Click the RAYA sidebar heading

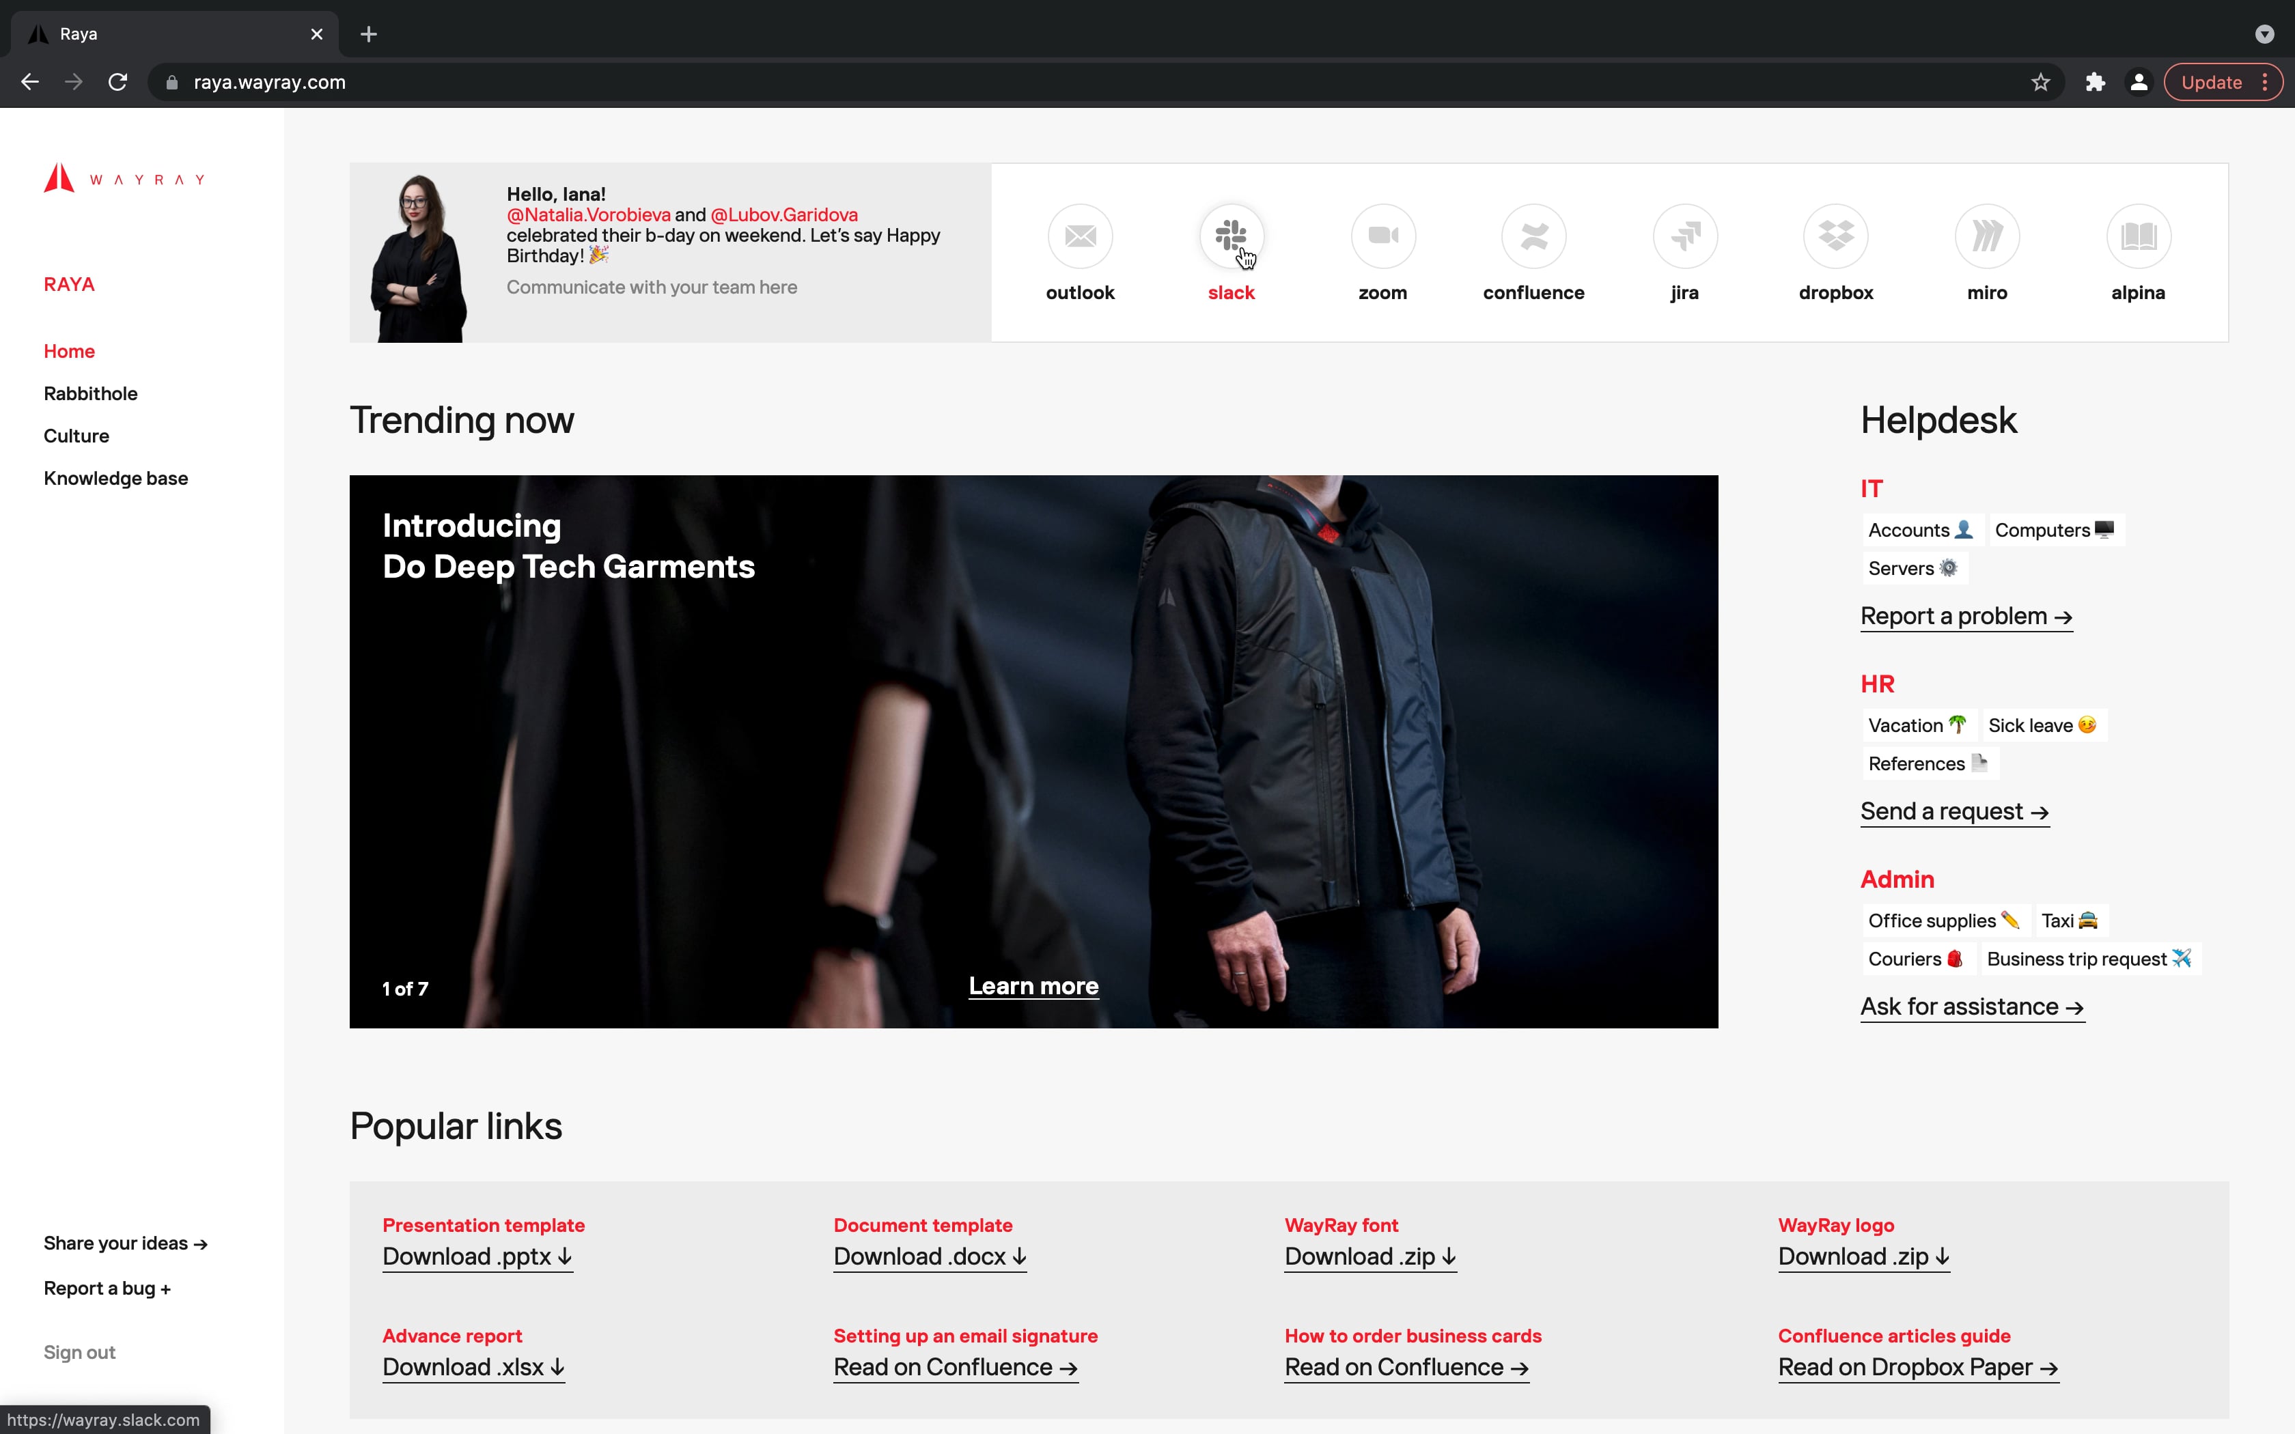click(x=69, y=285)
